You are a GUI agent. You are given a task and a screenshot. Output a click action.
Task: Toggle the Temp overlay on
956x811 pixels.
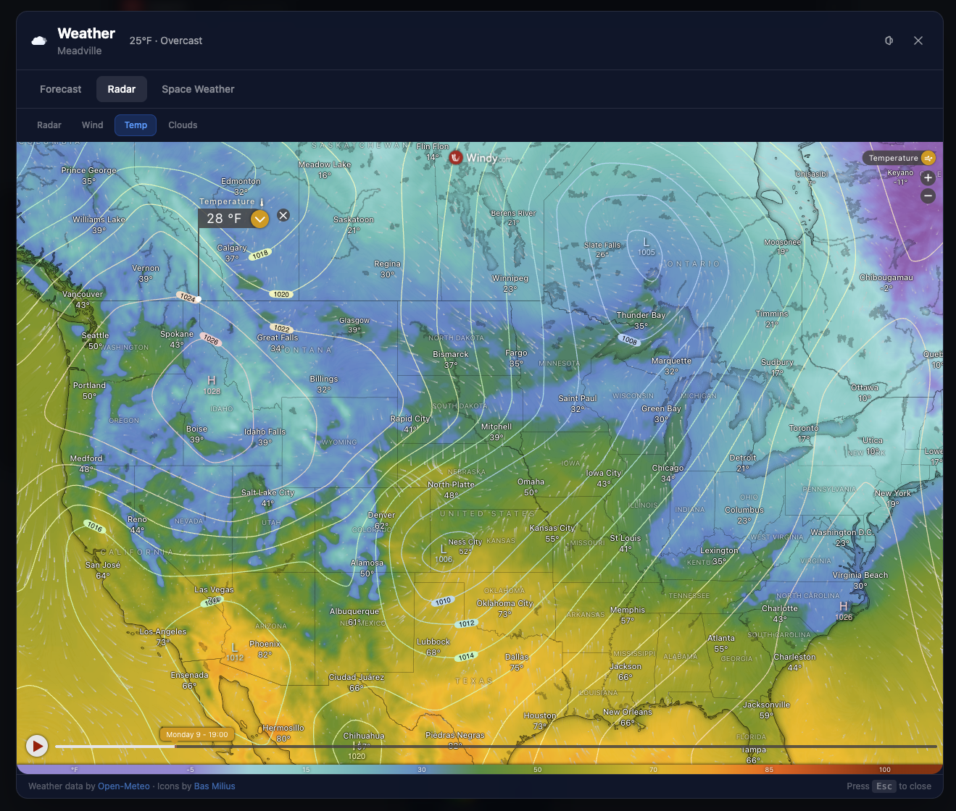coord(135,125)
